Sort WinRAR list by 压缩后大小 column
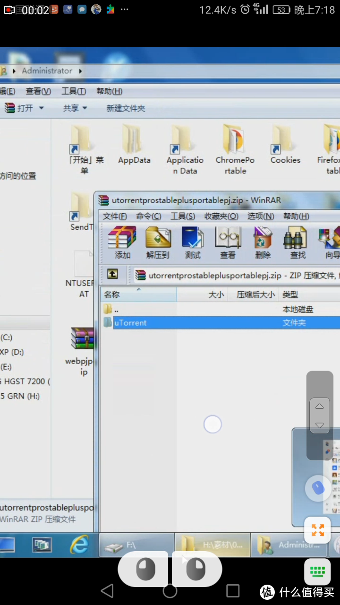The width and height of the screenshot is (340, 605). click(x=254, y=294)
